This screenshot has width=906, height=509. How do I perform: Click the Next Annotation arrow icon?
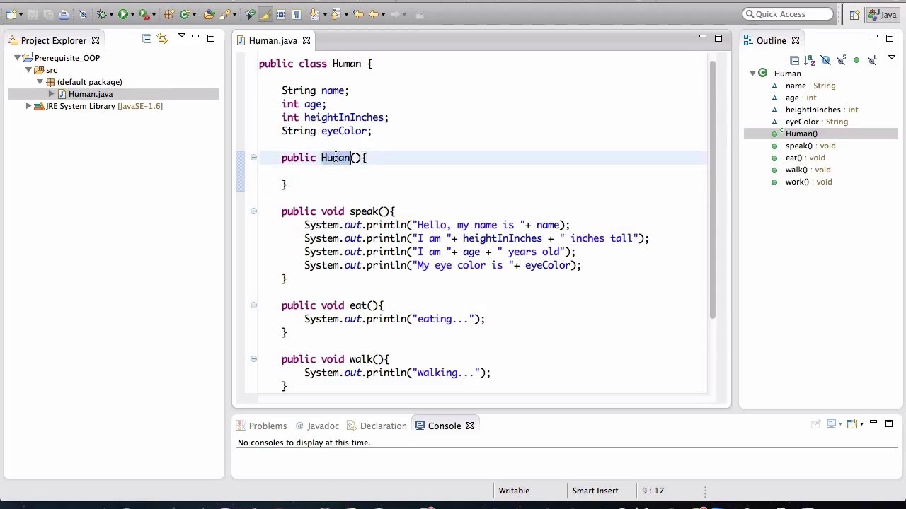pyautogui.click(x=314, y=14)
